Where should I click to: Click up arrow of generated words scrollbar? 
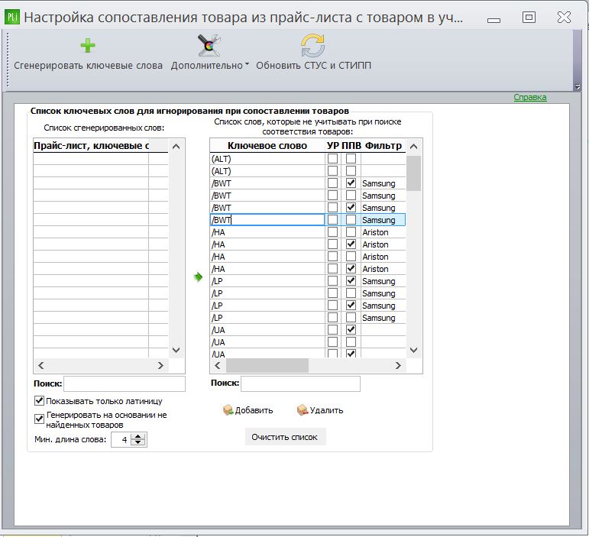[x=176, y=147]
